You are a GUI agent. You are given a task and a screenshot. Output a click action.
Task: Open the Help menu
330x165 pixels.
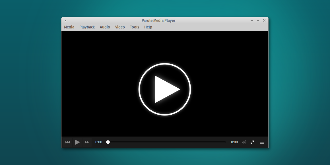[x=148, y=27]
